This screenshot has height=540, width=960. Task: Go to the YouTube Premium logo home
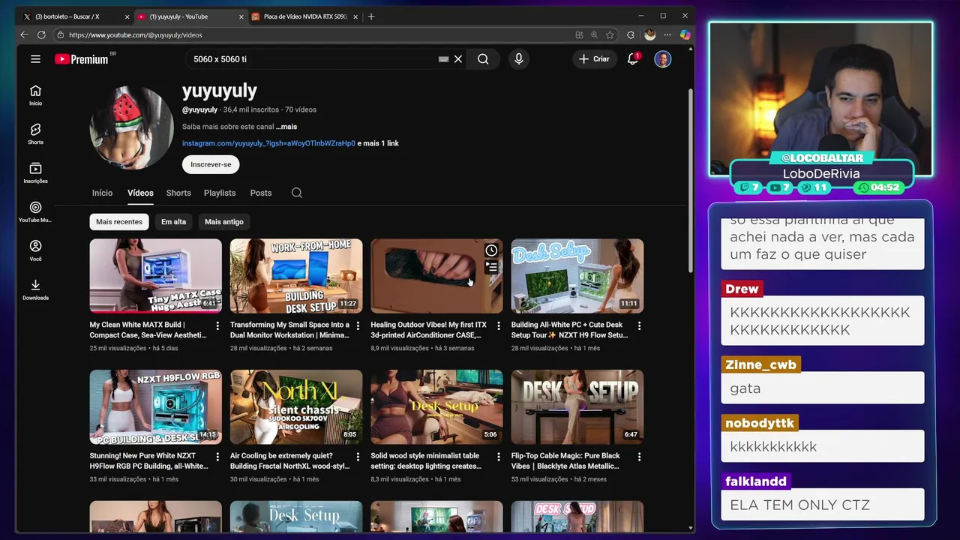pos(82,59)
